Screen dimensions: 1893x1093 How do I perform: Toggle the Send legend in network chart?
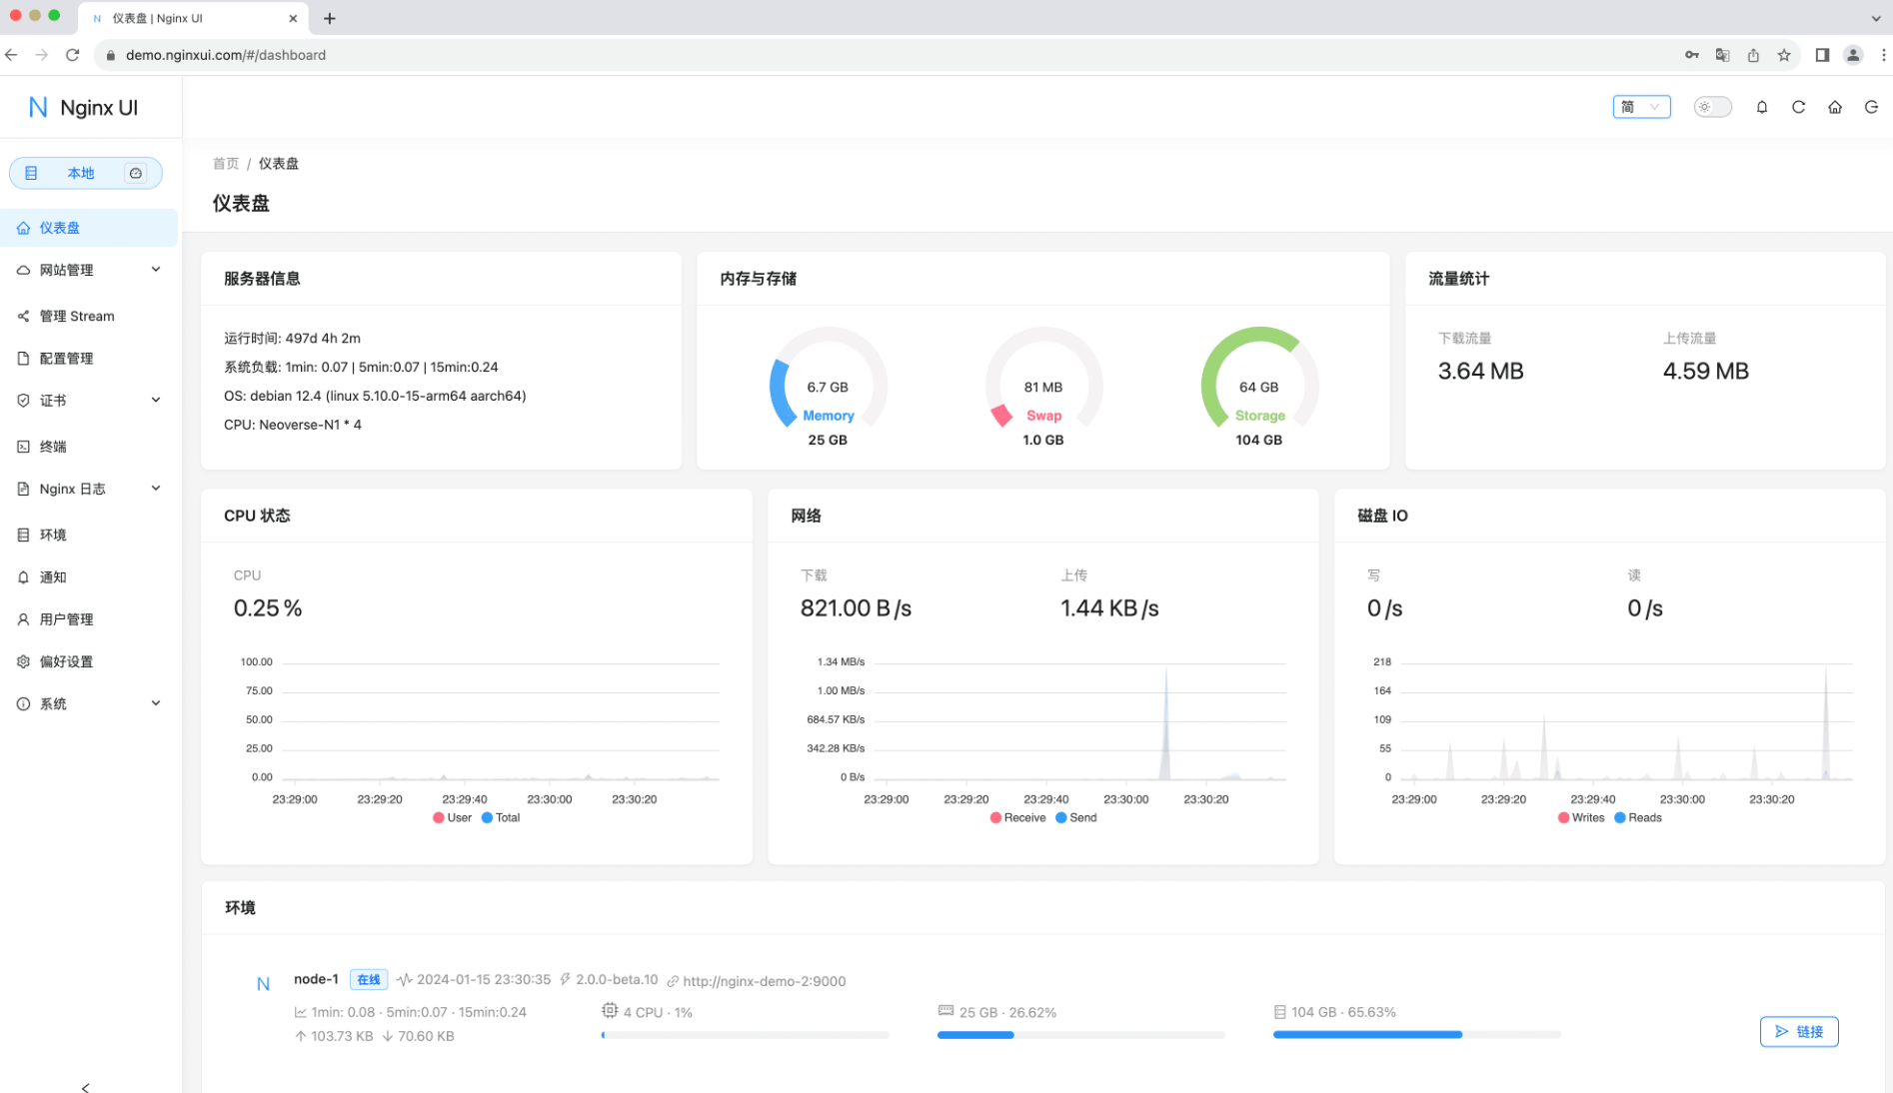pos(1075,817)
